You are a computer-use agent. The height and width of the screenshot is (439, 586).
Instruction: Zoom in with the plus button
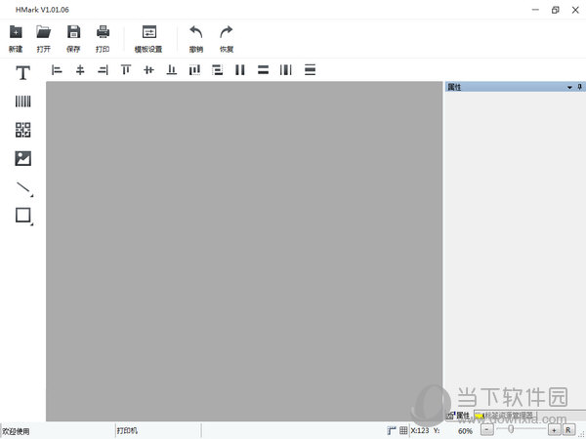coord(554,430)
